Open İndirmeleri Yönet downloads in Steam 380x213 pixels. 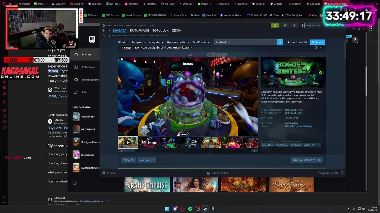pyautogui.click(x=218, y=173)
